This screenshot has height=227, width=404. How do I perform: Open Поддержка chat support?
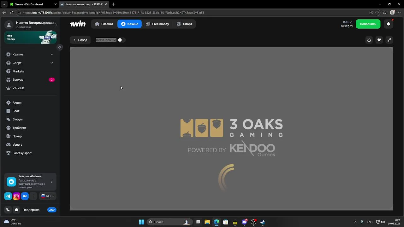(31, 210)
